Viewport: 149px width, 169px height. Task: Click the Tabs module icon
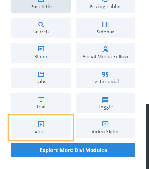[41, 74]
